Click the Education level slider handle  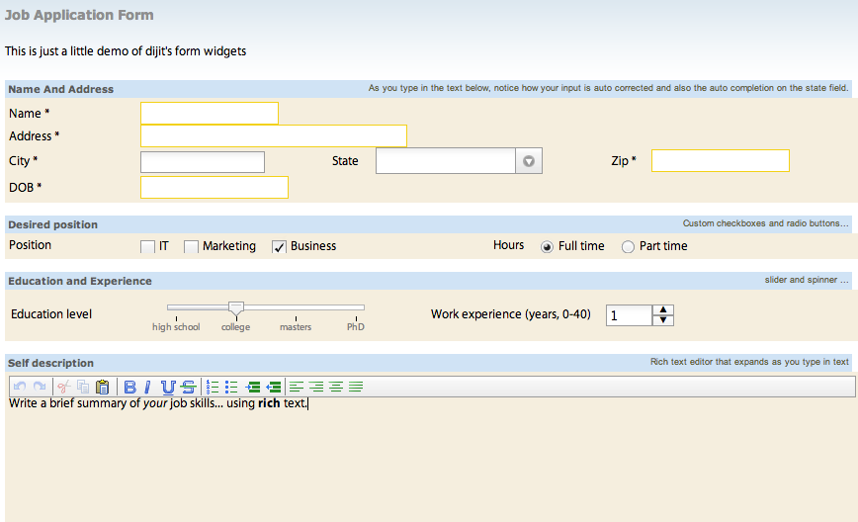(x=236, y=308)
